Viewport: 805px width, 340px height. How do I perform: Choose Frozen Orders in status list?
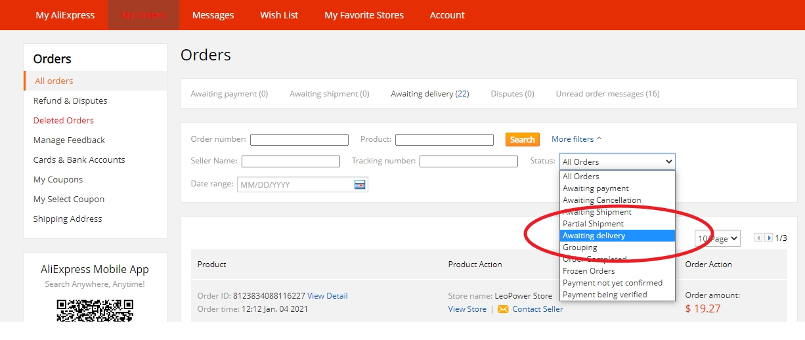[x=617, y=271]
